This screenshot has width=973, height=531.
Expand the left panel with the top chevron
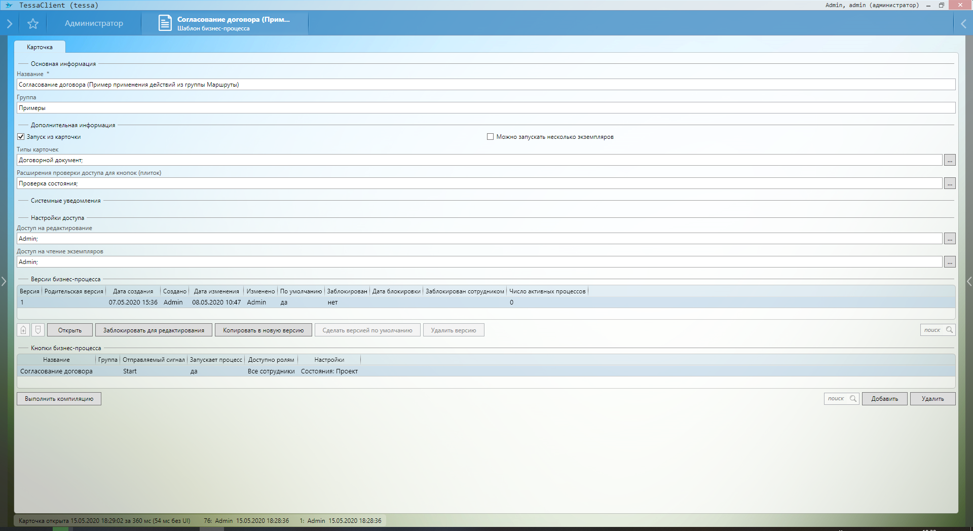(9, 24)
